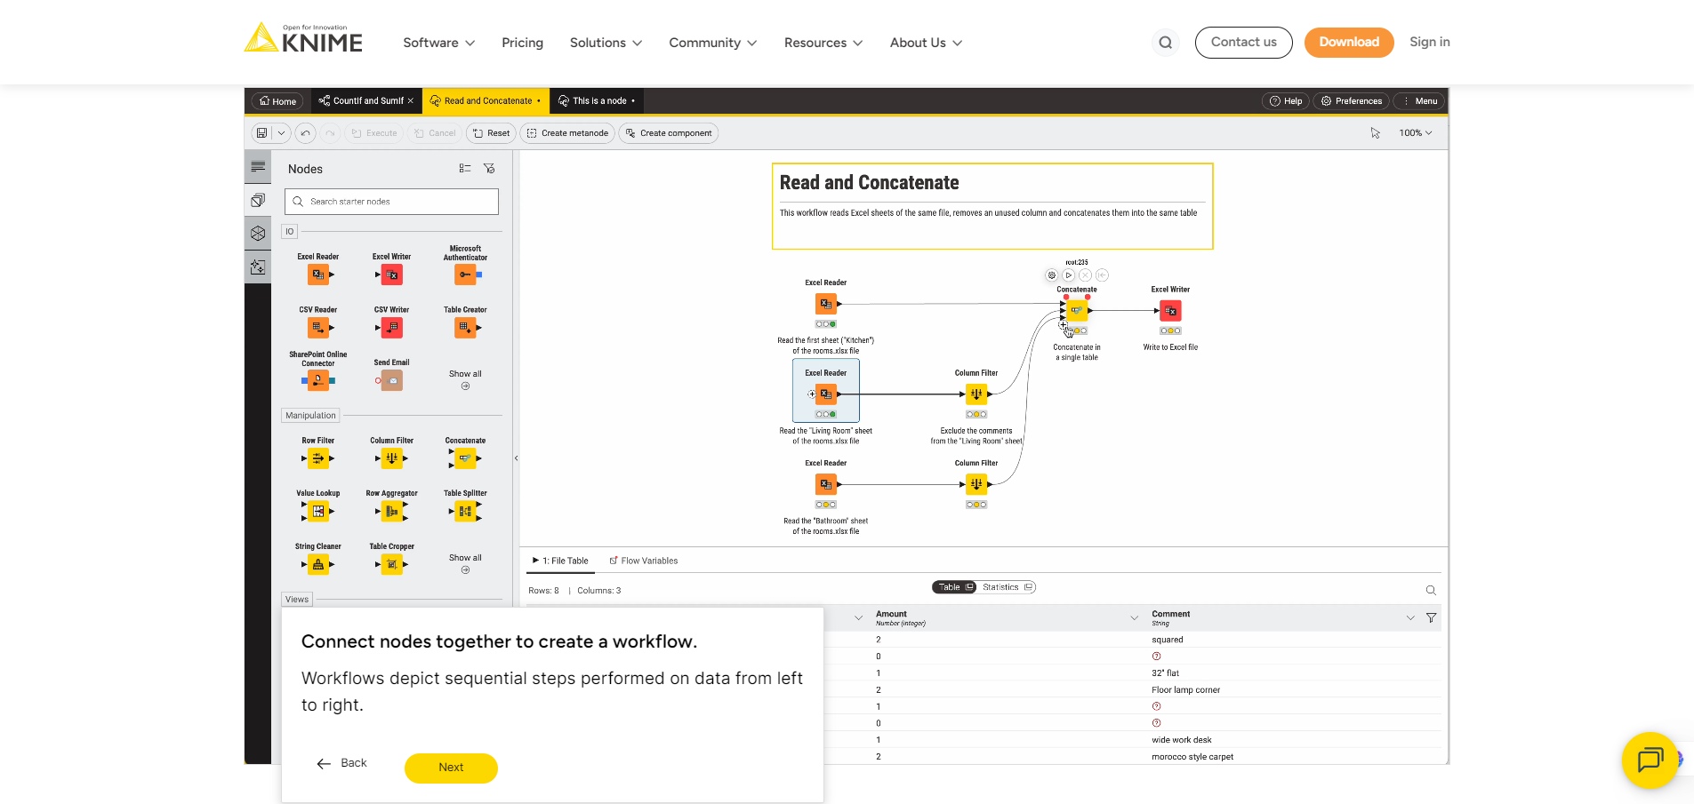Select the Table Cropper node icon
Viewport: 1694px width, 804px height.
(391, 564)
